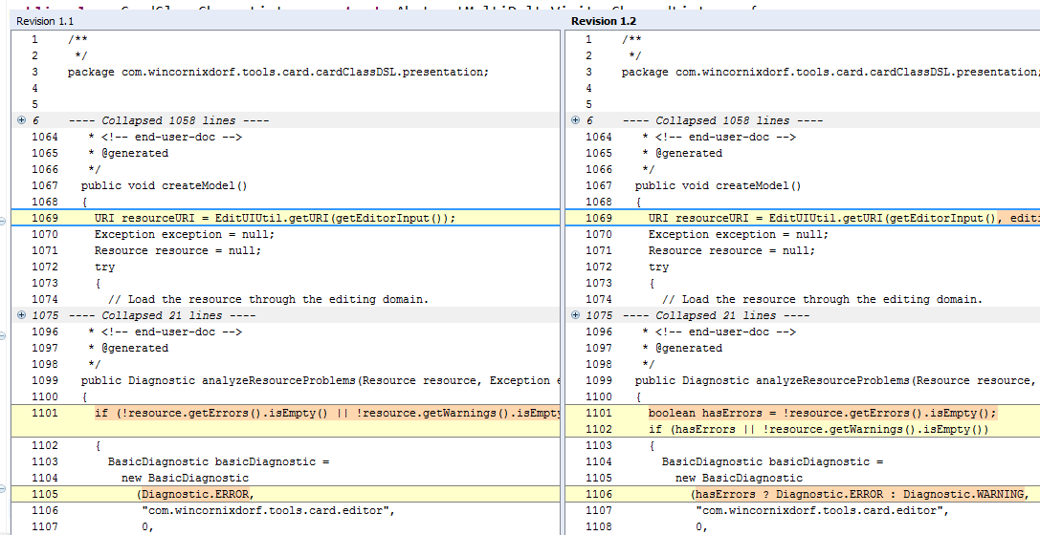Viewport: 1040px width, 535px height.
Task: Click the package declaration line in Revision 1.2
Action: (830, 73)
